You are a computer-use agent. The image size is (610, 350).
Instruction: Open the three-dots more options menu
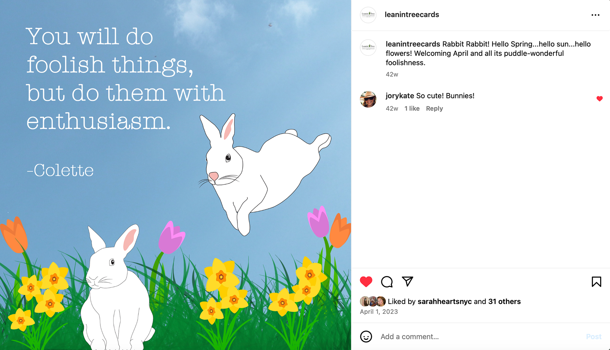tap(595, 15)
